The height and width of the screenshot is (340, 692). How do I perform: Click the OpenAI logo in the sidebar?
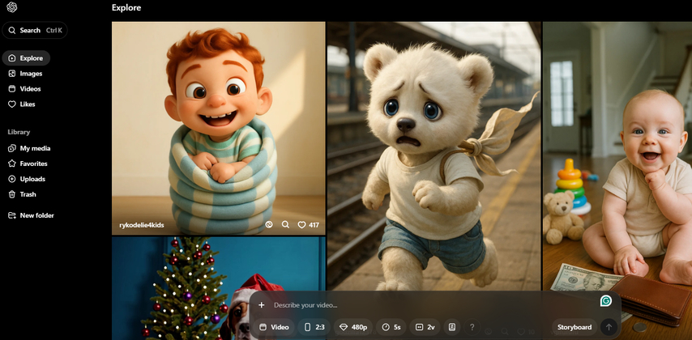tap(12, 8)
